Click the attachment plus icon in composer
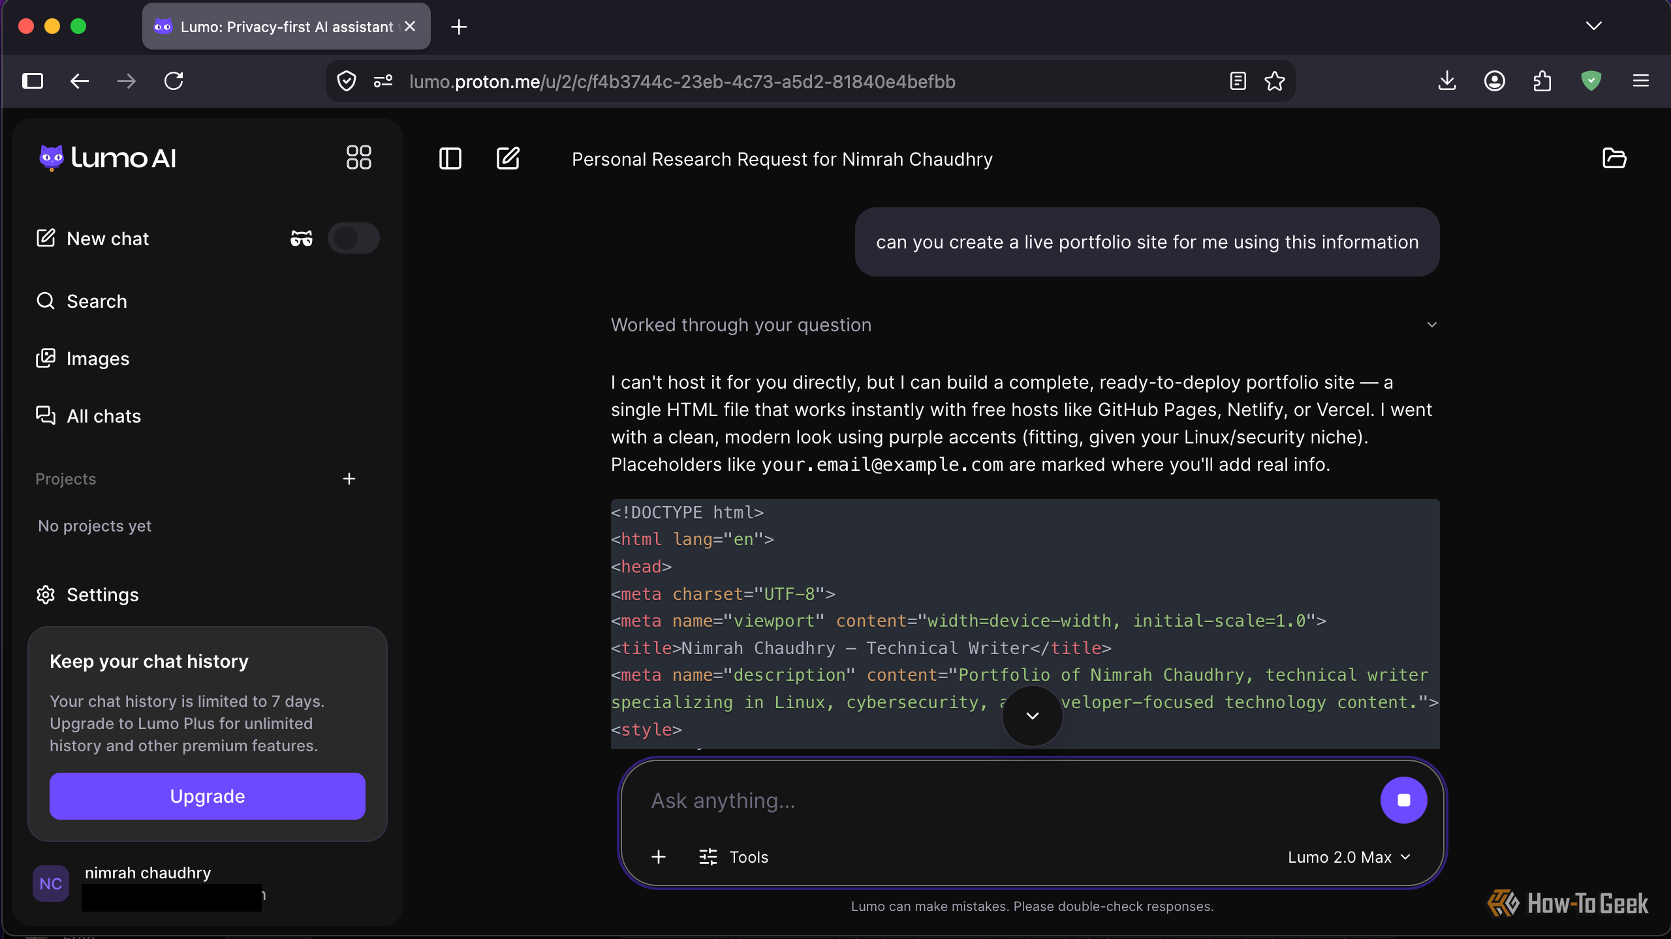Viewport: 1671px width, 939px height. [x=659, y=857]
